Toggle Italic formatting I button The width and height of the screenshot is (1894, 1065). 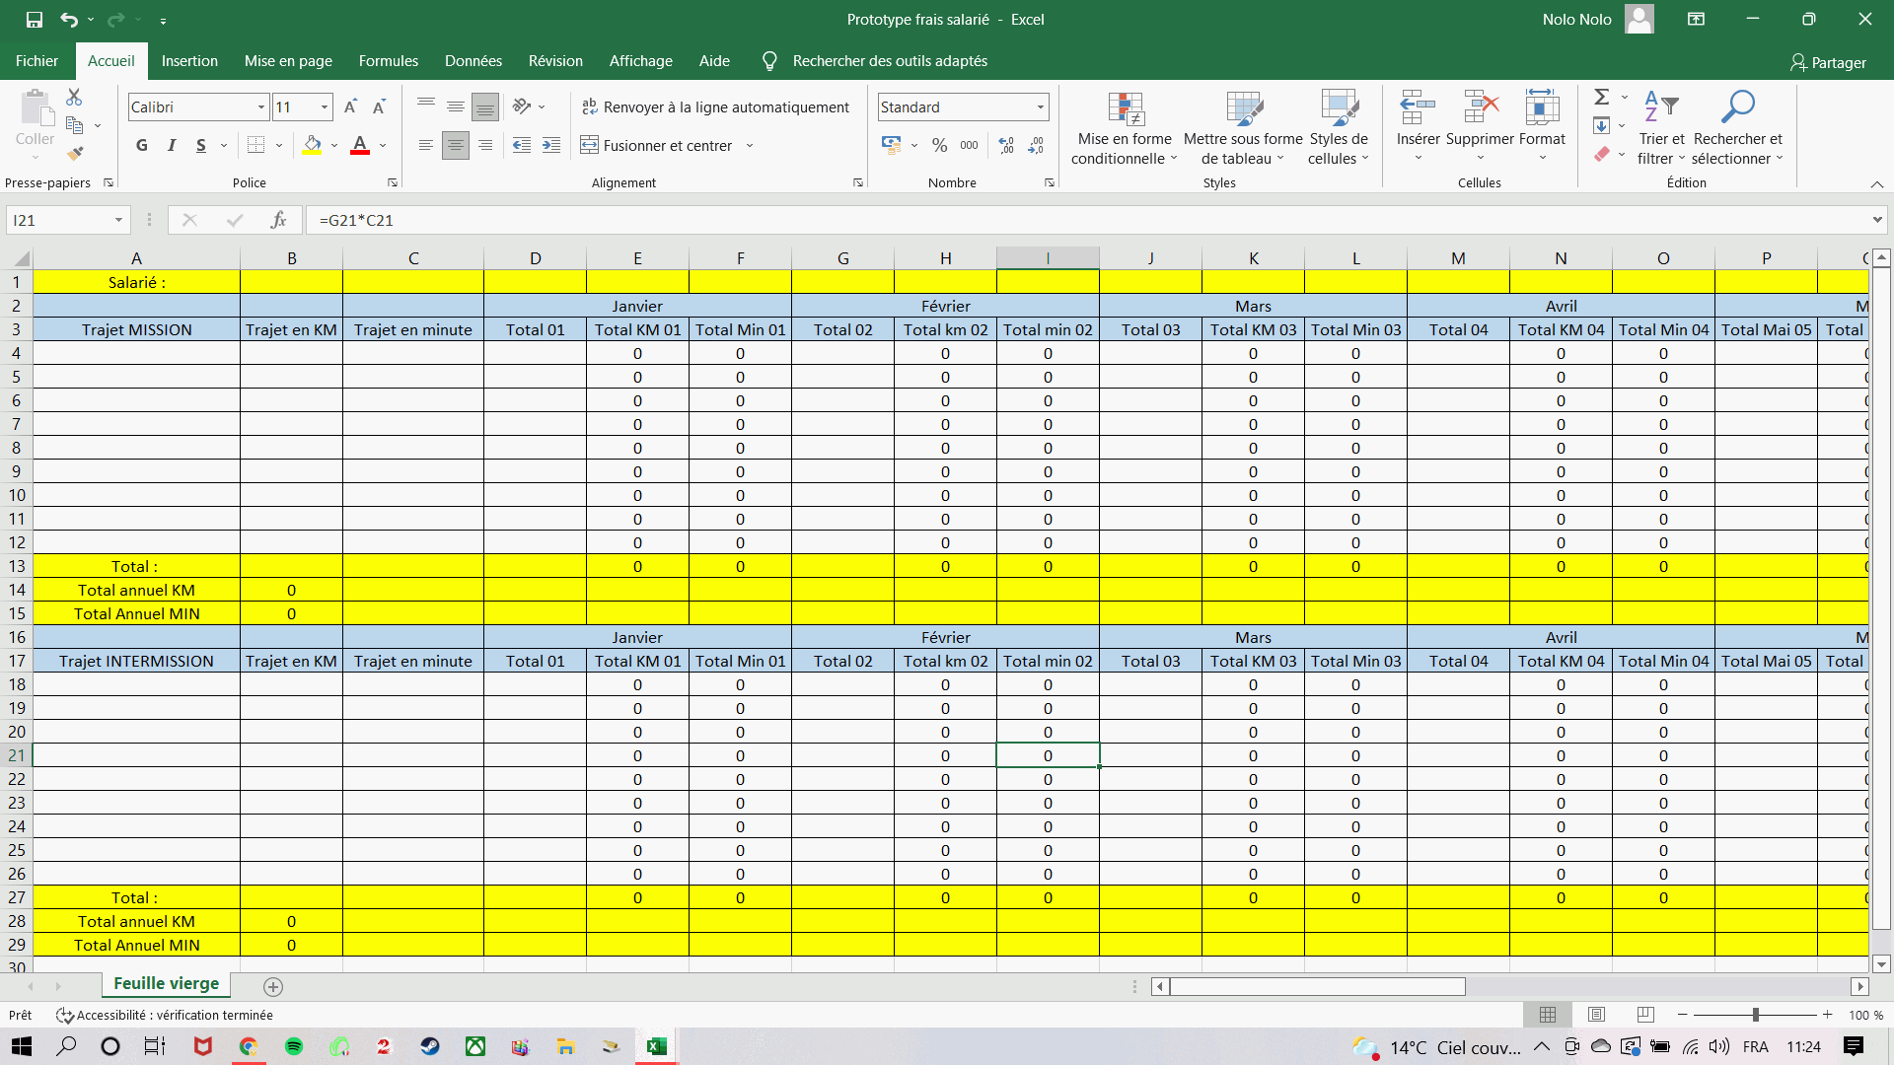coord(172,145)
